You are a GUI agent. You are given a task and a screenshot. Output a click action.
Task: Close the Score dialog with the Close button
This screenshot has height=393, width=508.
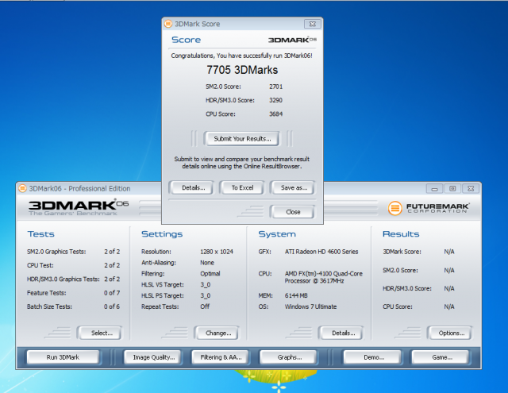(293, 212)
